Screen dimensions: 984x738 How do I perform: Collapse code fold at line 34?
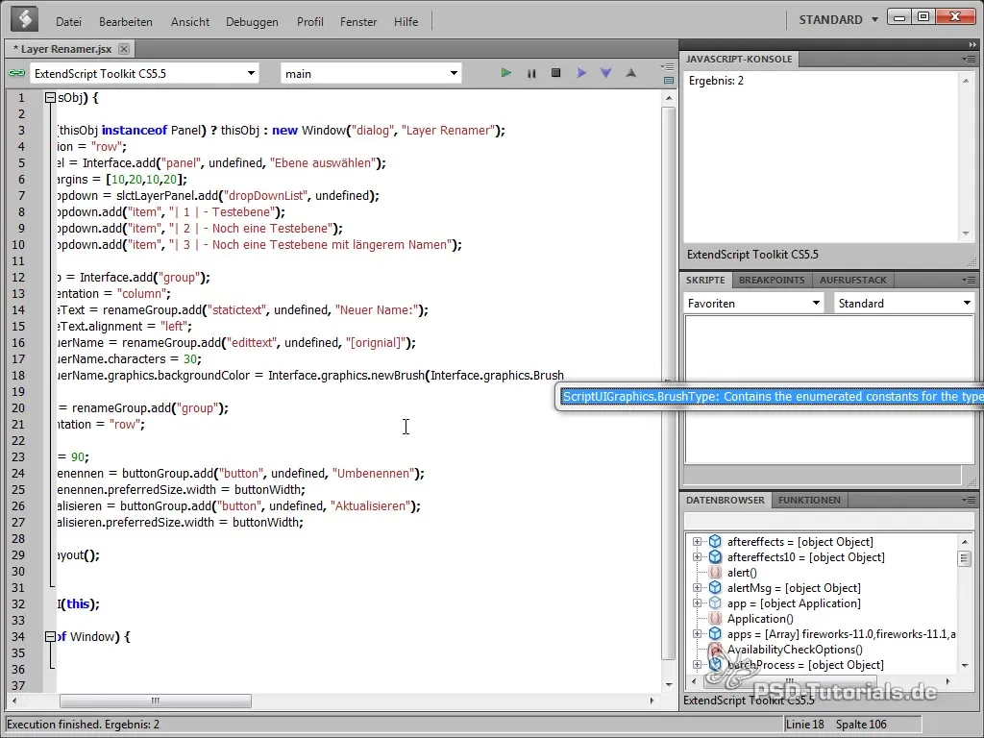pyautogui.click(x=50, y=637)
